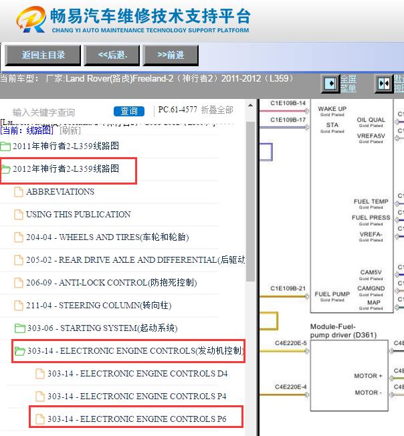
Task: Click the FUEL TEMP pin label
Action: pos(371,201)
